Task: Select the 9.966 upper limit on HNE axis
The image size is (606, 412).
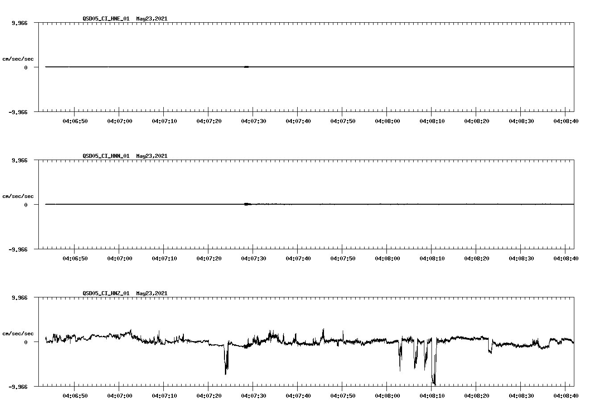Action: click(19, 23)
